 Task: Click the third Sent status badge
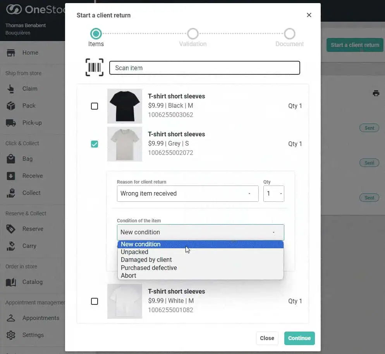369,198
